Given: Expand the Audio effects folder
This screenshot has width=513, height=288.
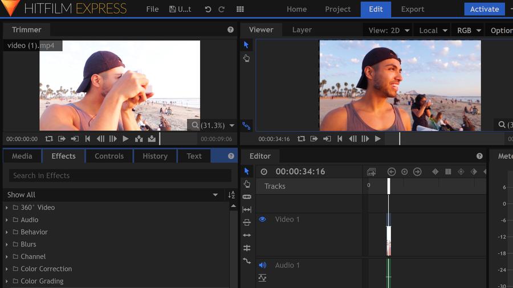Looking at the screenshot, I should pyautogui.click(x=6, y=220).
